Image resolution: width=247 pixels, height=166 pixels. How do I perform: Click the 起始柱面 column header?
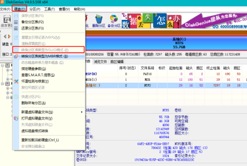click(x=175, y=68)
